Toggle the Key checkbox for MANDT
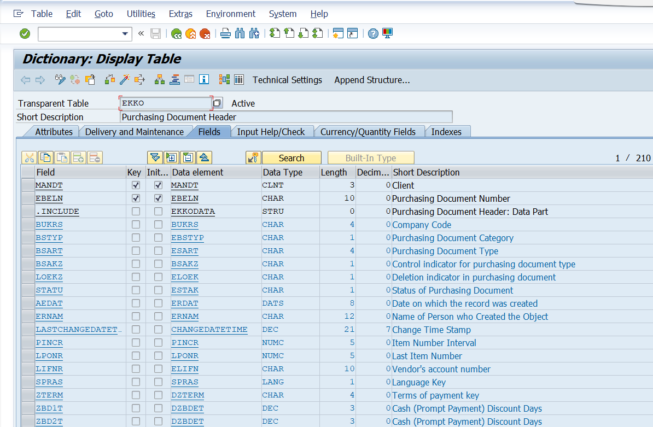 136,185
